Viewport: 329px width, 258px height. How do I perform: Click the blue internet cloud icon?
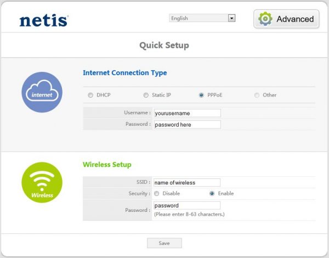(x=42, y=92)
